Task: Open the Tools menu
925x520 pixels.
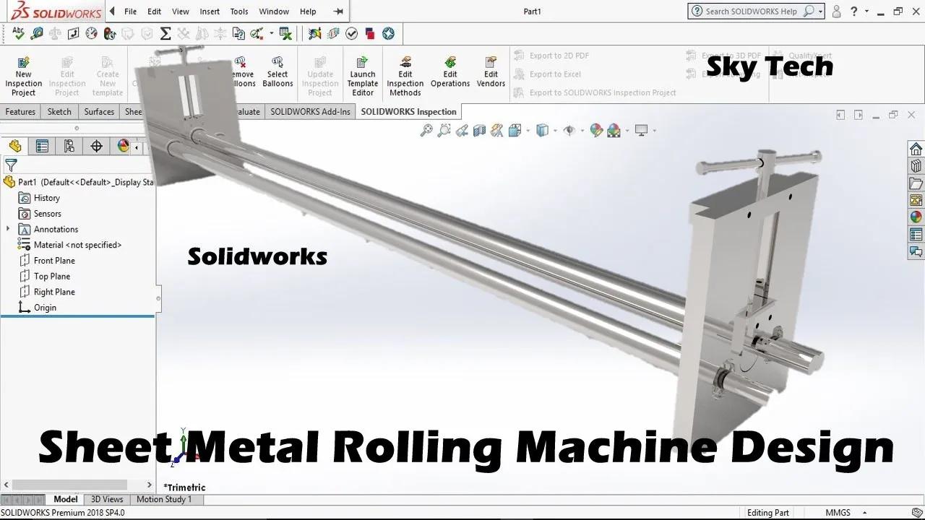Action: click(x=239, y=12)
